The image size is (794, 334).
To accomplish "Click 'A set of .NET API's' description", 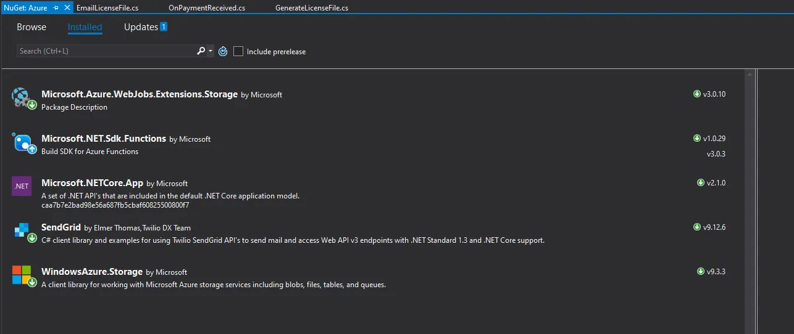I will click(170, 196).
